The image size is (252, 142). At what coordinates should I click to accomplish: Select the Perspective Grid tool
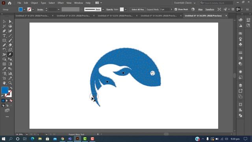(10, 59)
